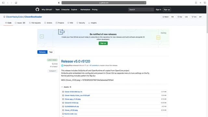208x117 pixels.
Task: Switch to the Tags tab
Action: point(51,52)
